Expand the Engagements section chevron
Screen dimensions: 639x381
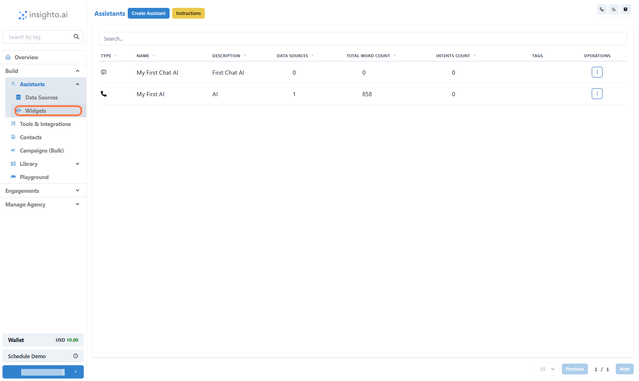(x=78, y=190)
